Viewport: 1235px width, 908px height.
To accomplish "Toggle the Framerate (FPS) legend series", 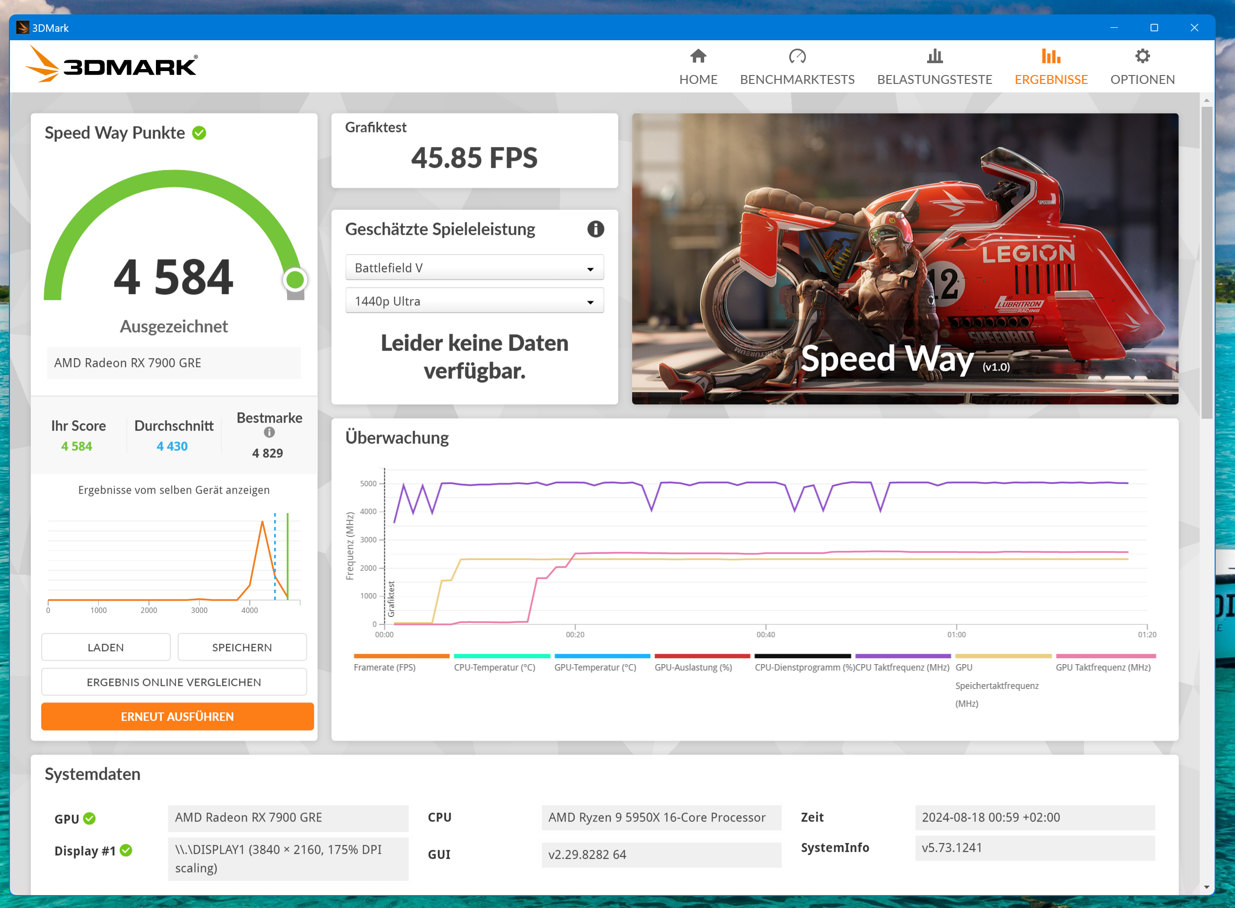I will point(384,667).
